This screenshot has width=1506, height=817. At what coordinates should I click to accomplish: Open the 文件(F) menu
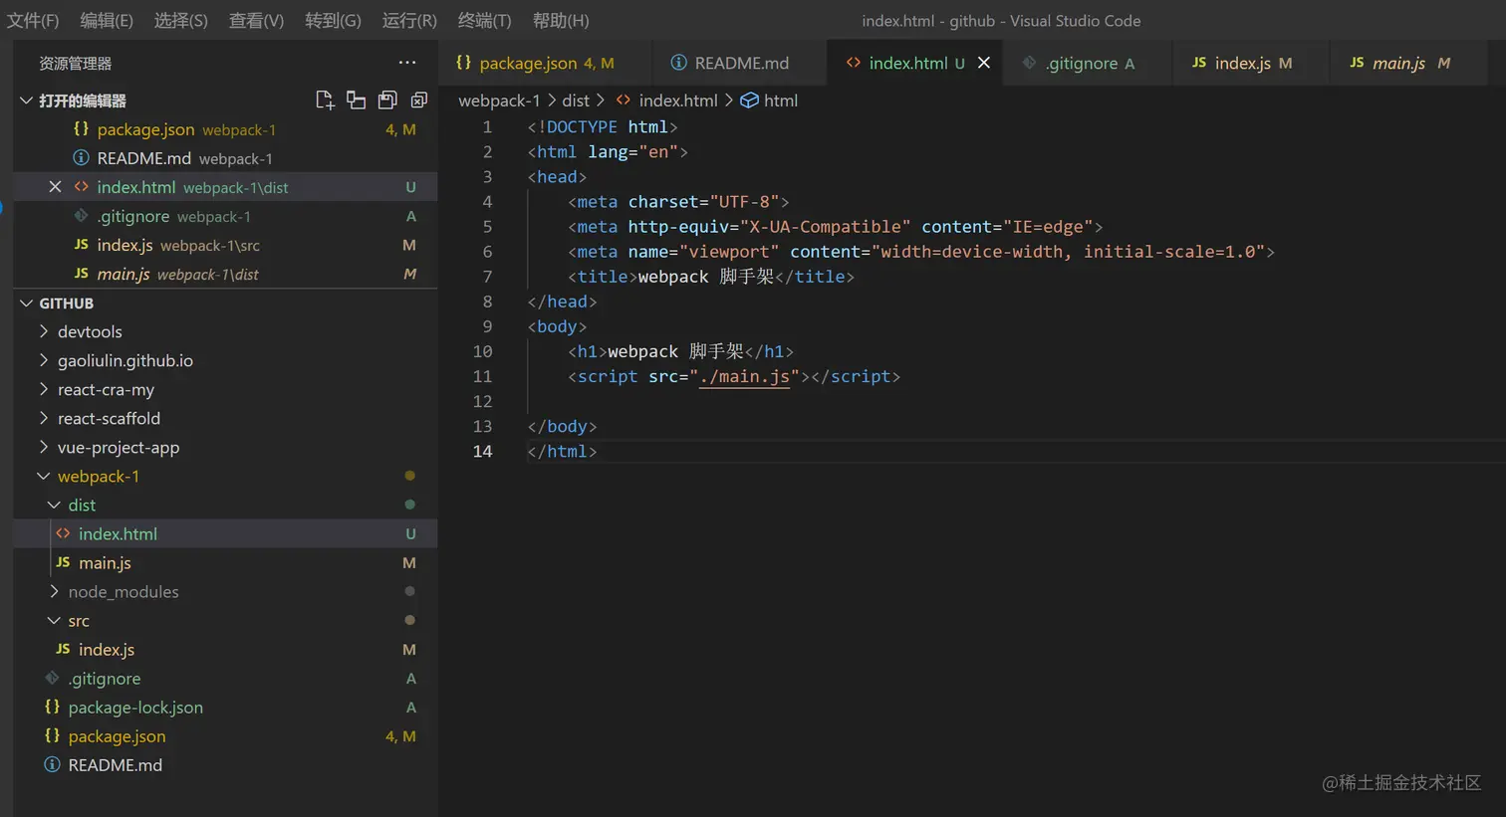coord(33,20)
